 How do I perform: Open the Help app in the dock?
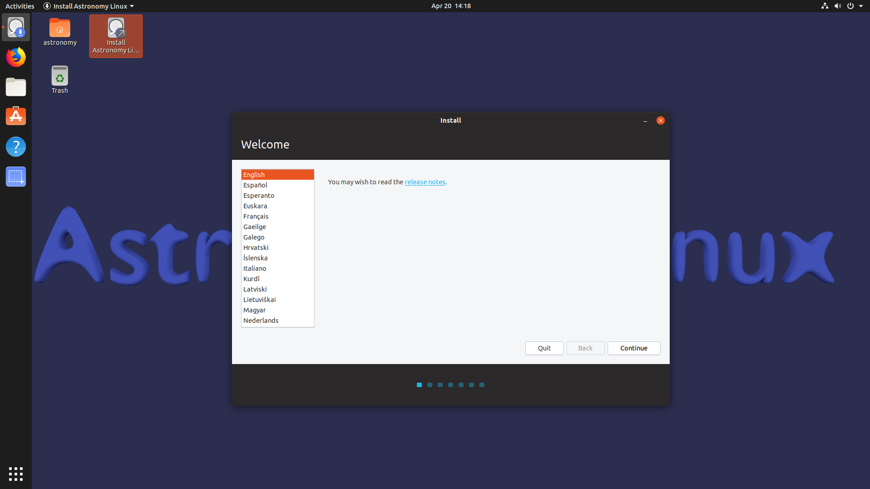point(16,147)
